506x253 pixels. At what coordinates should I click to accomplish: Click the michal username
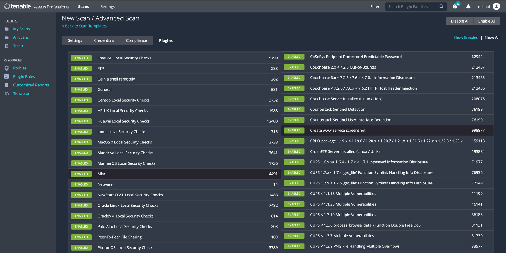(484, 6)
